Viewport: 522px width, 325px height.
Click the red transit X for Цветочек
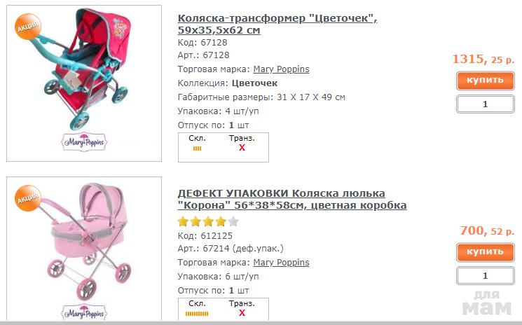pos(242,148)
